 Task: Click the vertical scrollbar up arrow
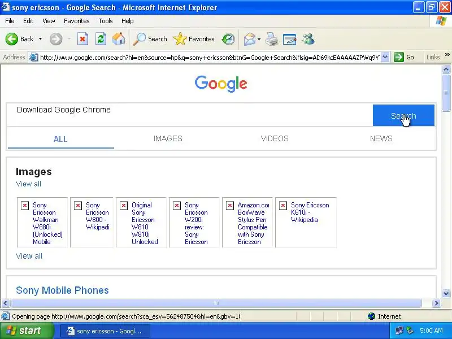(x=446, y=69)
